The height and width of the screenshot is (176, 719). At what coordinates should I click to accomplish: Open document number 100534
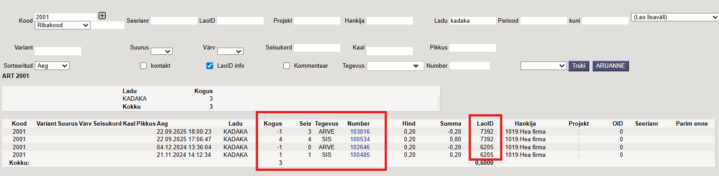coord(360,139)
